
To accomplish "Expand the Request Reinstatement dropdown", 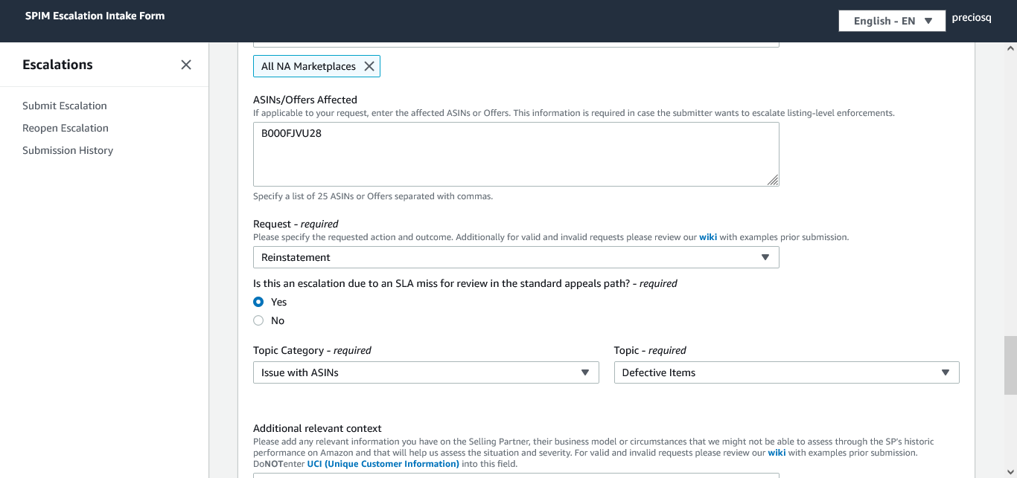I will click(515, 257).
